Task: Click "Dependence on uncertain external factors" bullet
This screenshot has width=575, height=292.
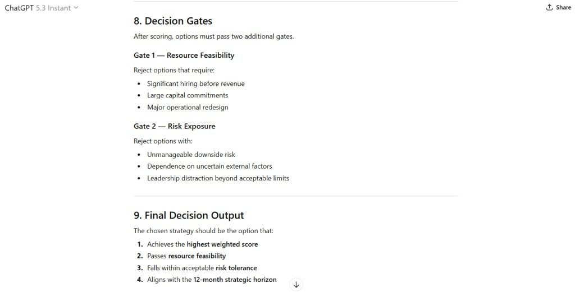Action: [209, 166]
